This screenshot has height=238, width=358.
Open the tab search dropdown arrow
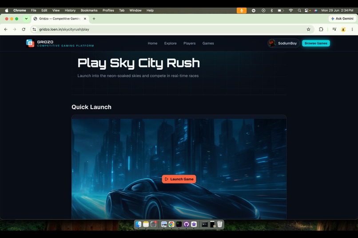(26, 19)
